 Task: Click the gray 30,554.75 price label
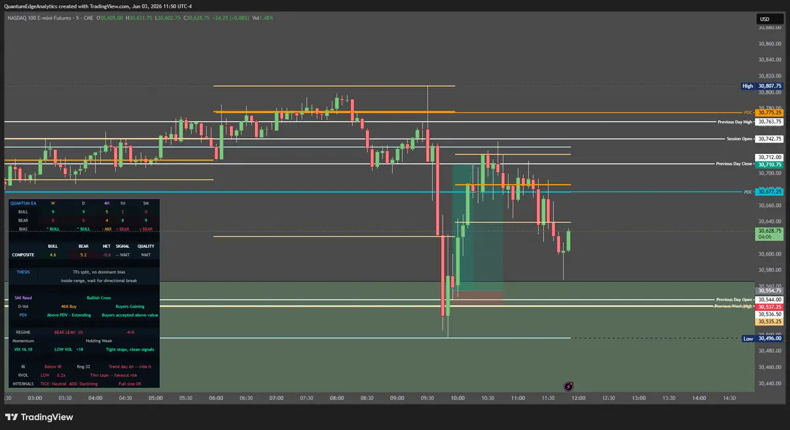click(769, 290)
